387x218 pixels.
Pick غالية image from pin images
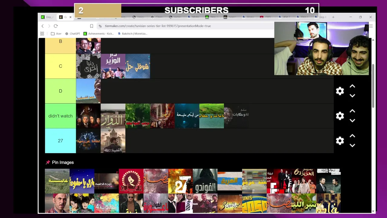point(57,181)
